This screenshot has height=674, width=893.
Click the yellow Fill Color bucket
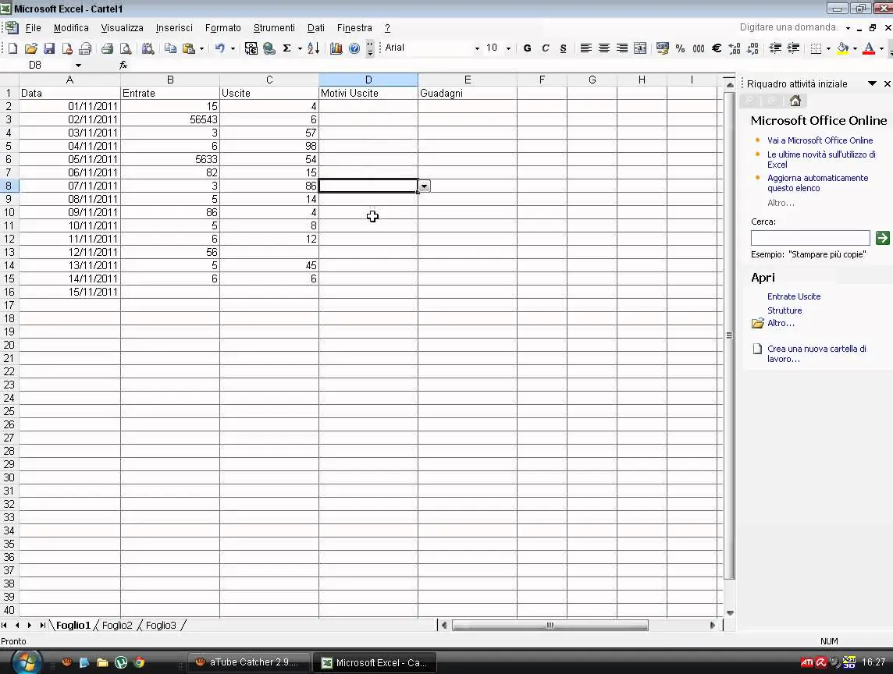(x=842, y=48)
